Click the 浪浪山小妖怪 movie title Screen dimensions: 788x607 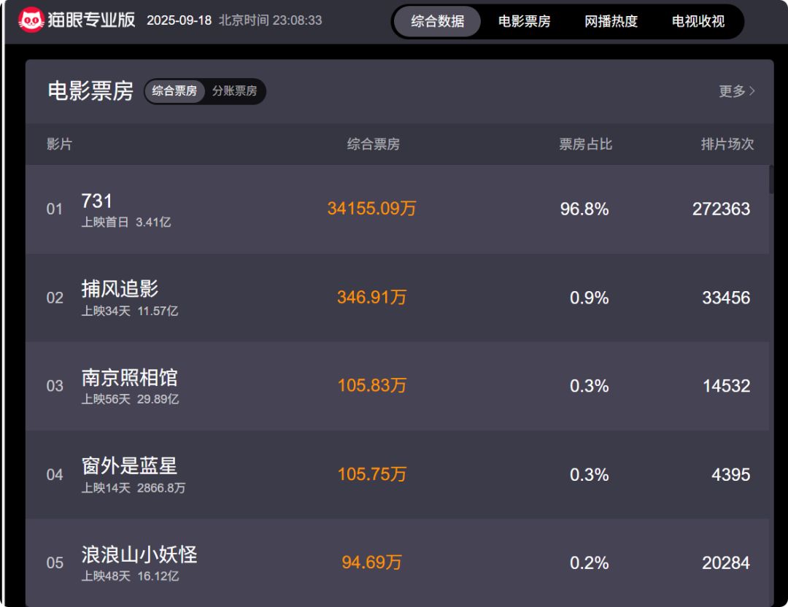(x=139, y=554)
